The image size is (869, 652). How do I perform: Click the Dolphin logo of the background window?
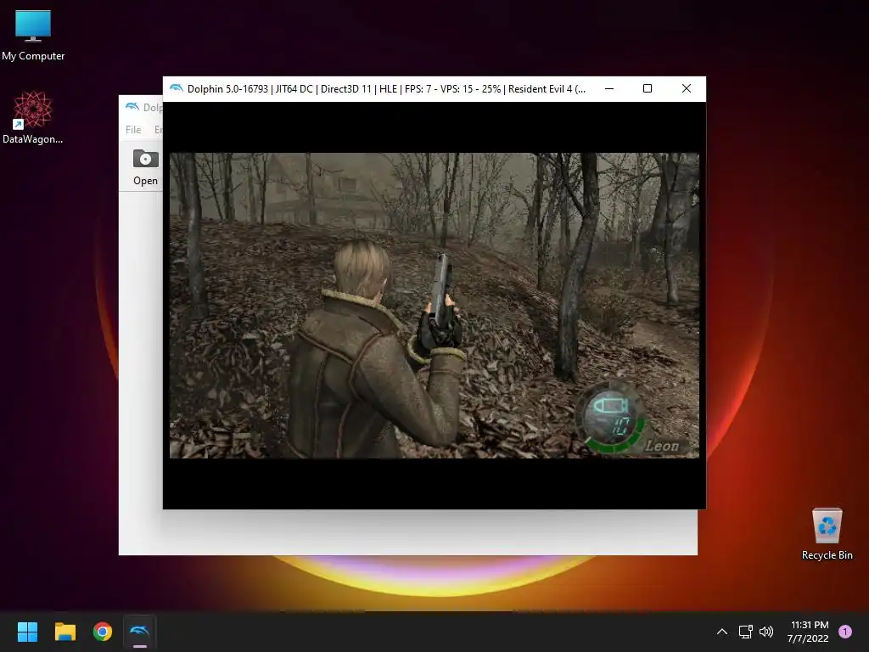point(132,106)
